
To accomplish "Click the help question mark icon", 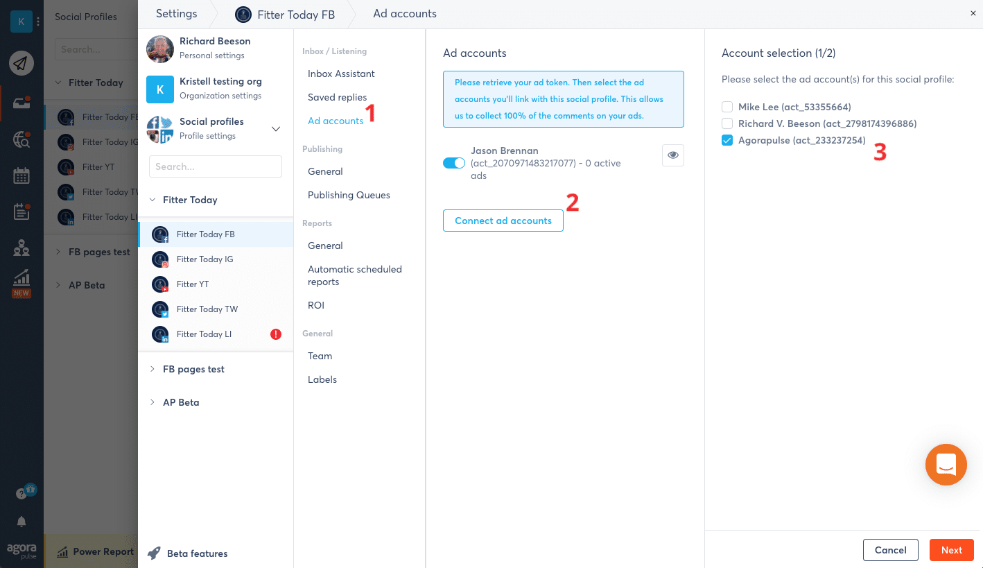I will [x=21, y=494].
